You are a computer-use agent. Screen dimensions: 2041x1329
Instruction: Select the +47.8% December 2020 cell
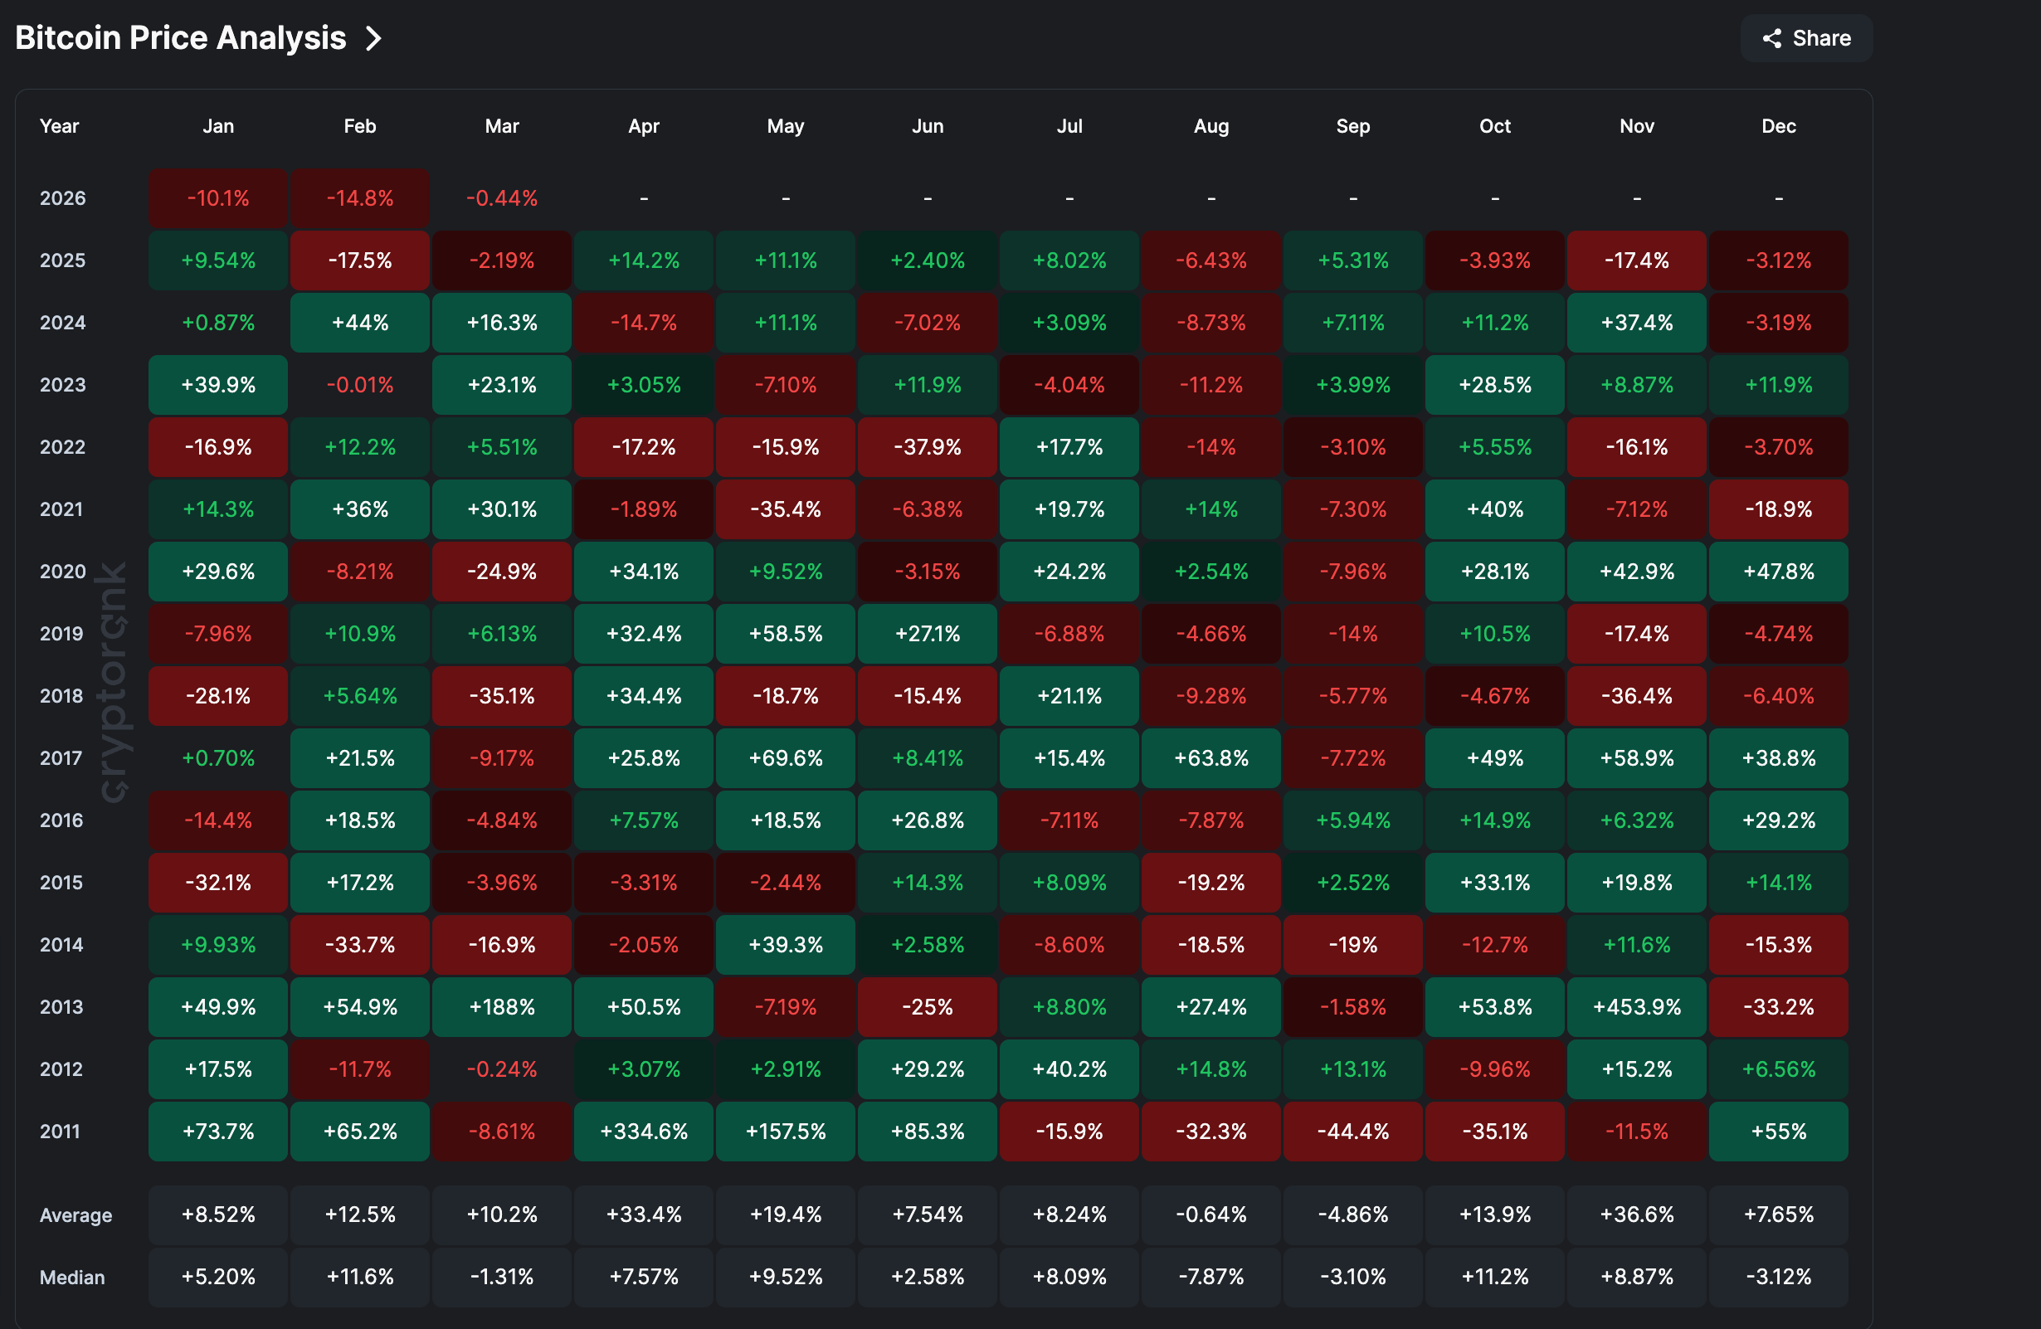pos(1778,571)
